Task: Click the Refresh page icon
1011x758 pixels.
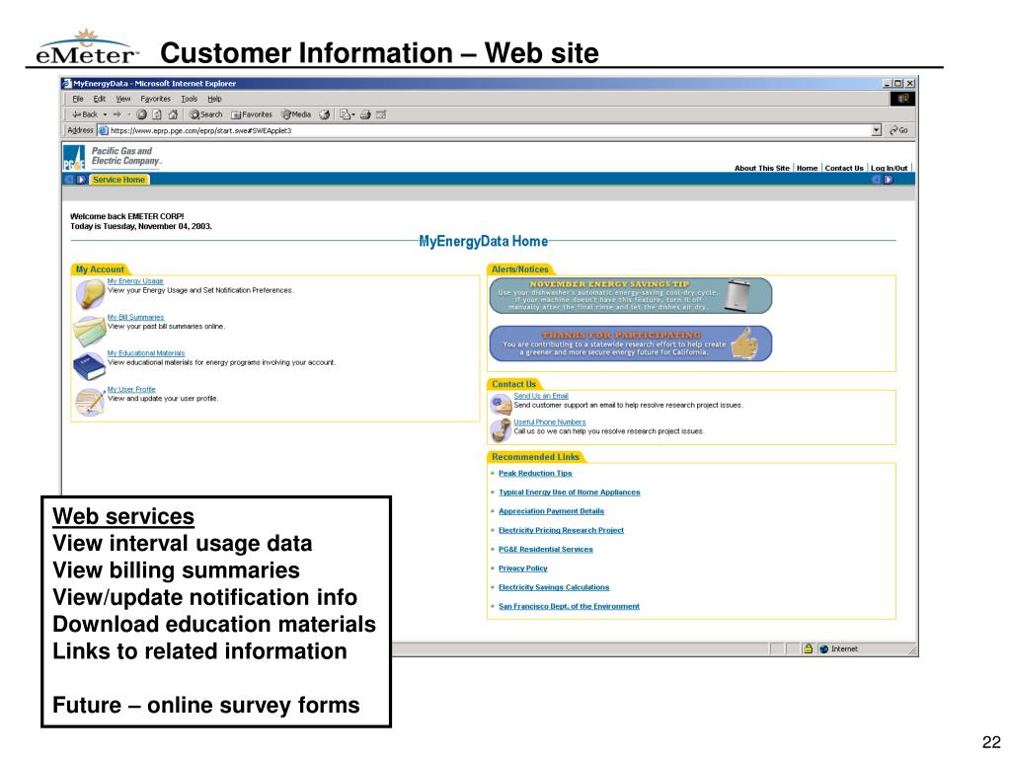Action: [x=157, y=114]
